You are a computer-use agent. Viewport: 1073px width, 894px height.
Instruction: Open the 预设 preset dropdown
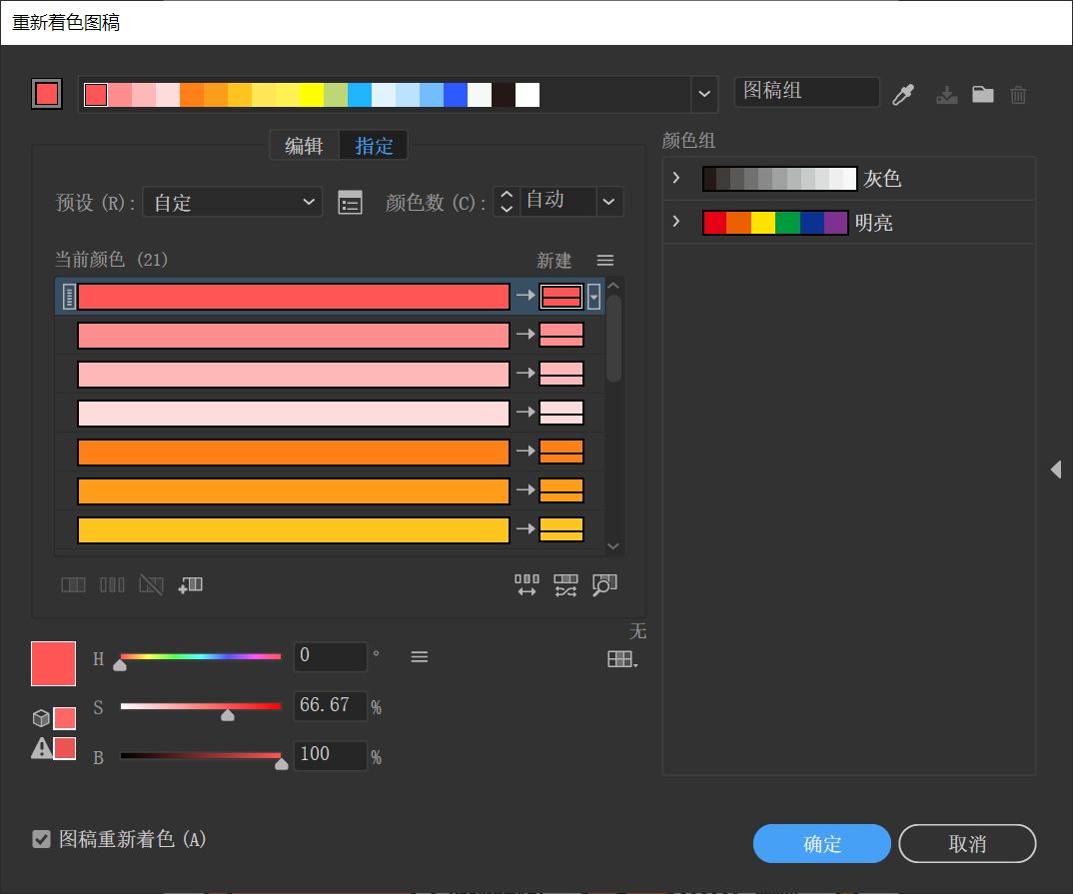[x=232, y=202]
